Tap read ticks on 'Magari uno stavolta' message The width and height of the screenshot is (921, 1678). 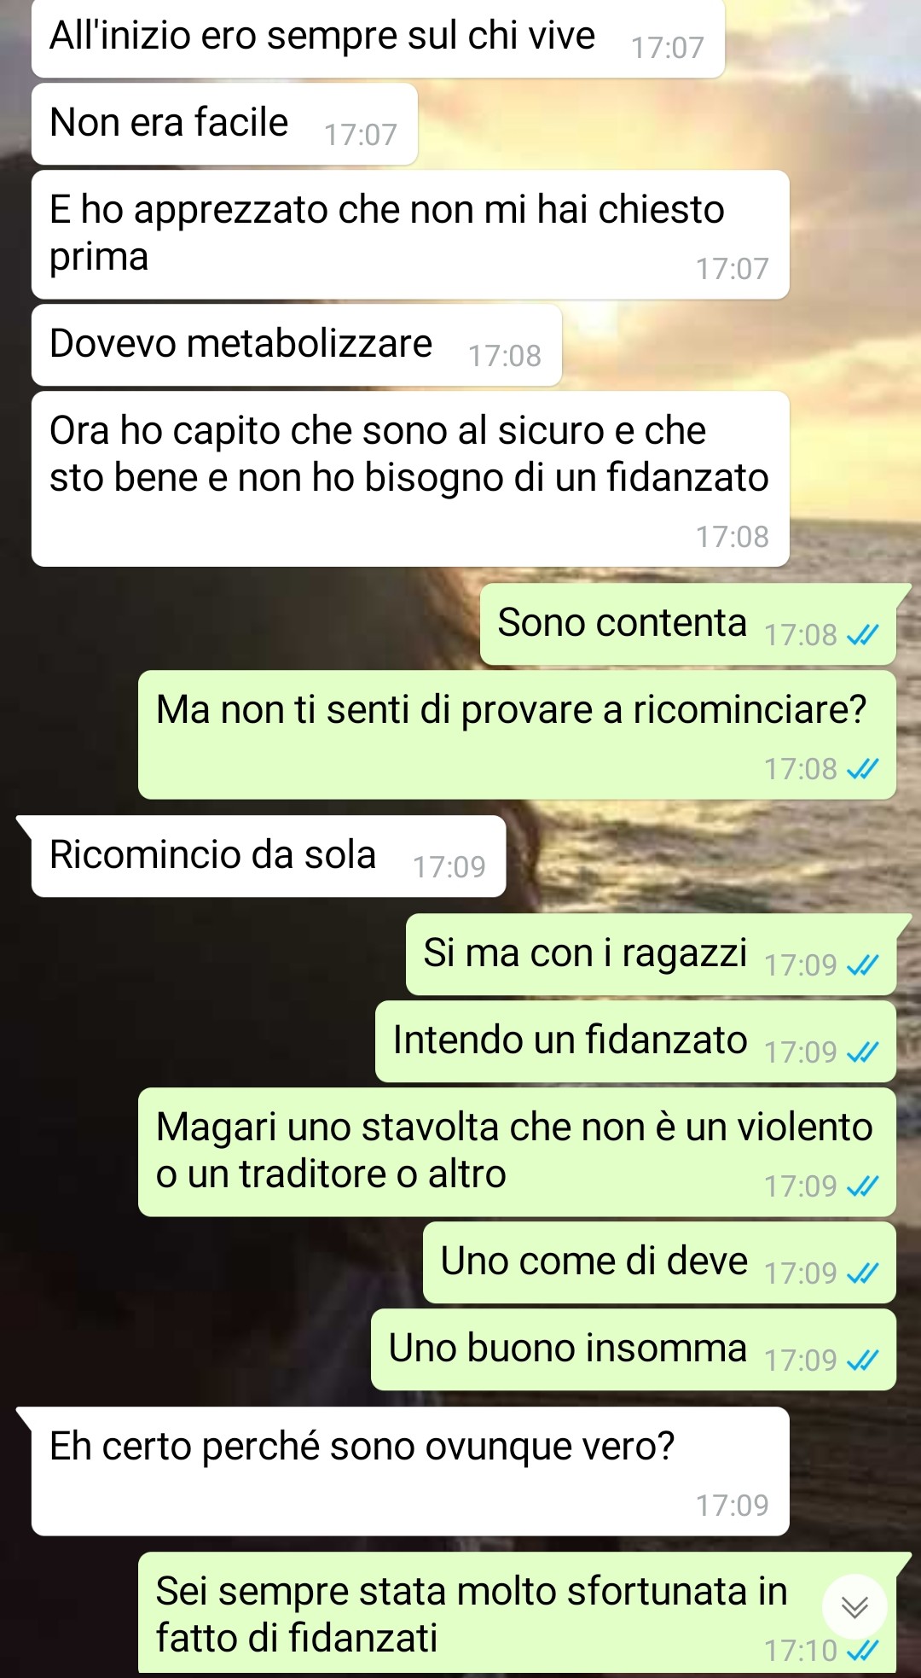(862, 1186)
